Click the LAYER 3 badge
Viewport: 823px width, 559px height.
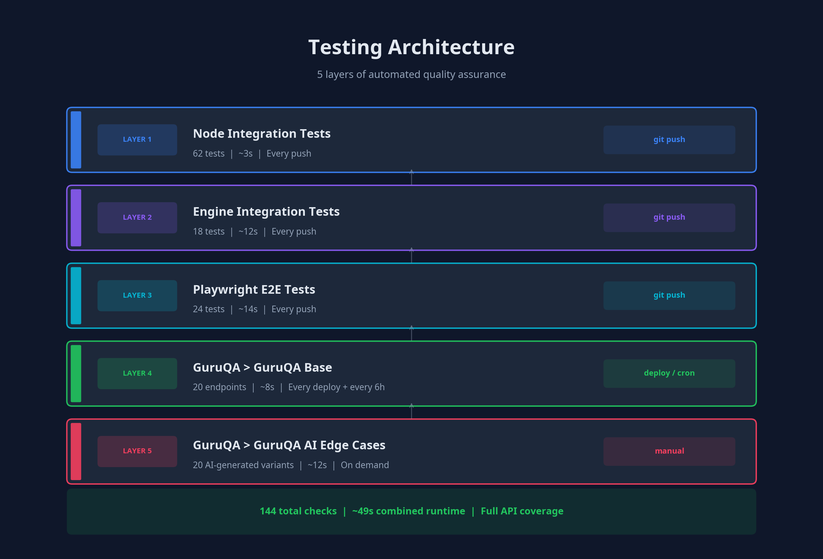(137, 295)
